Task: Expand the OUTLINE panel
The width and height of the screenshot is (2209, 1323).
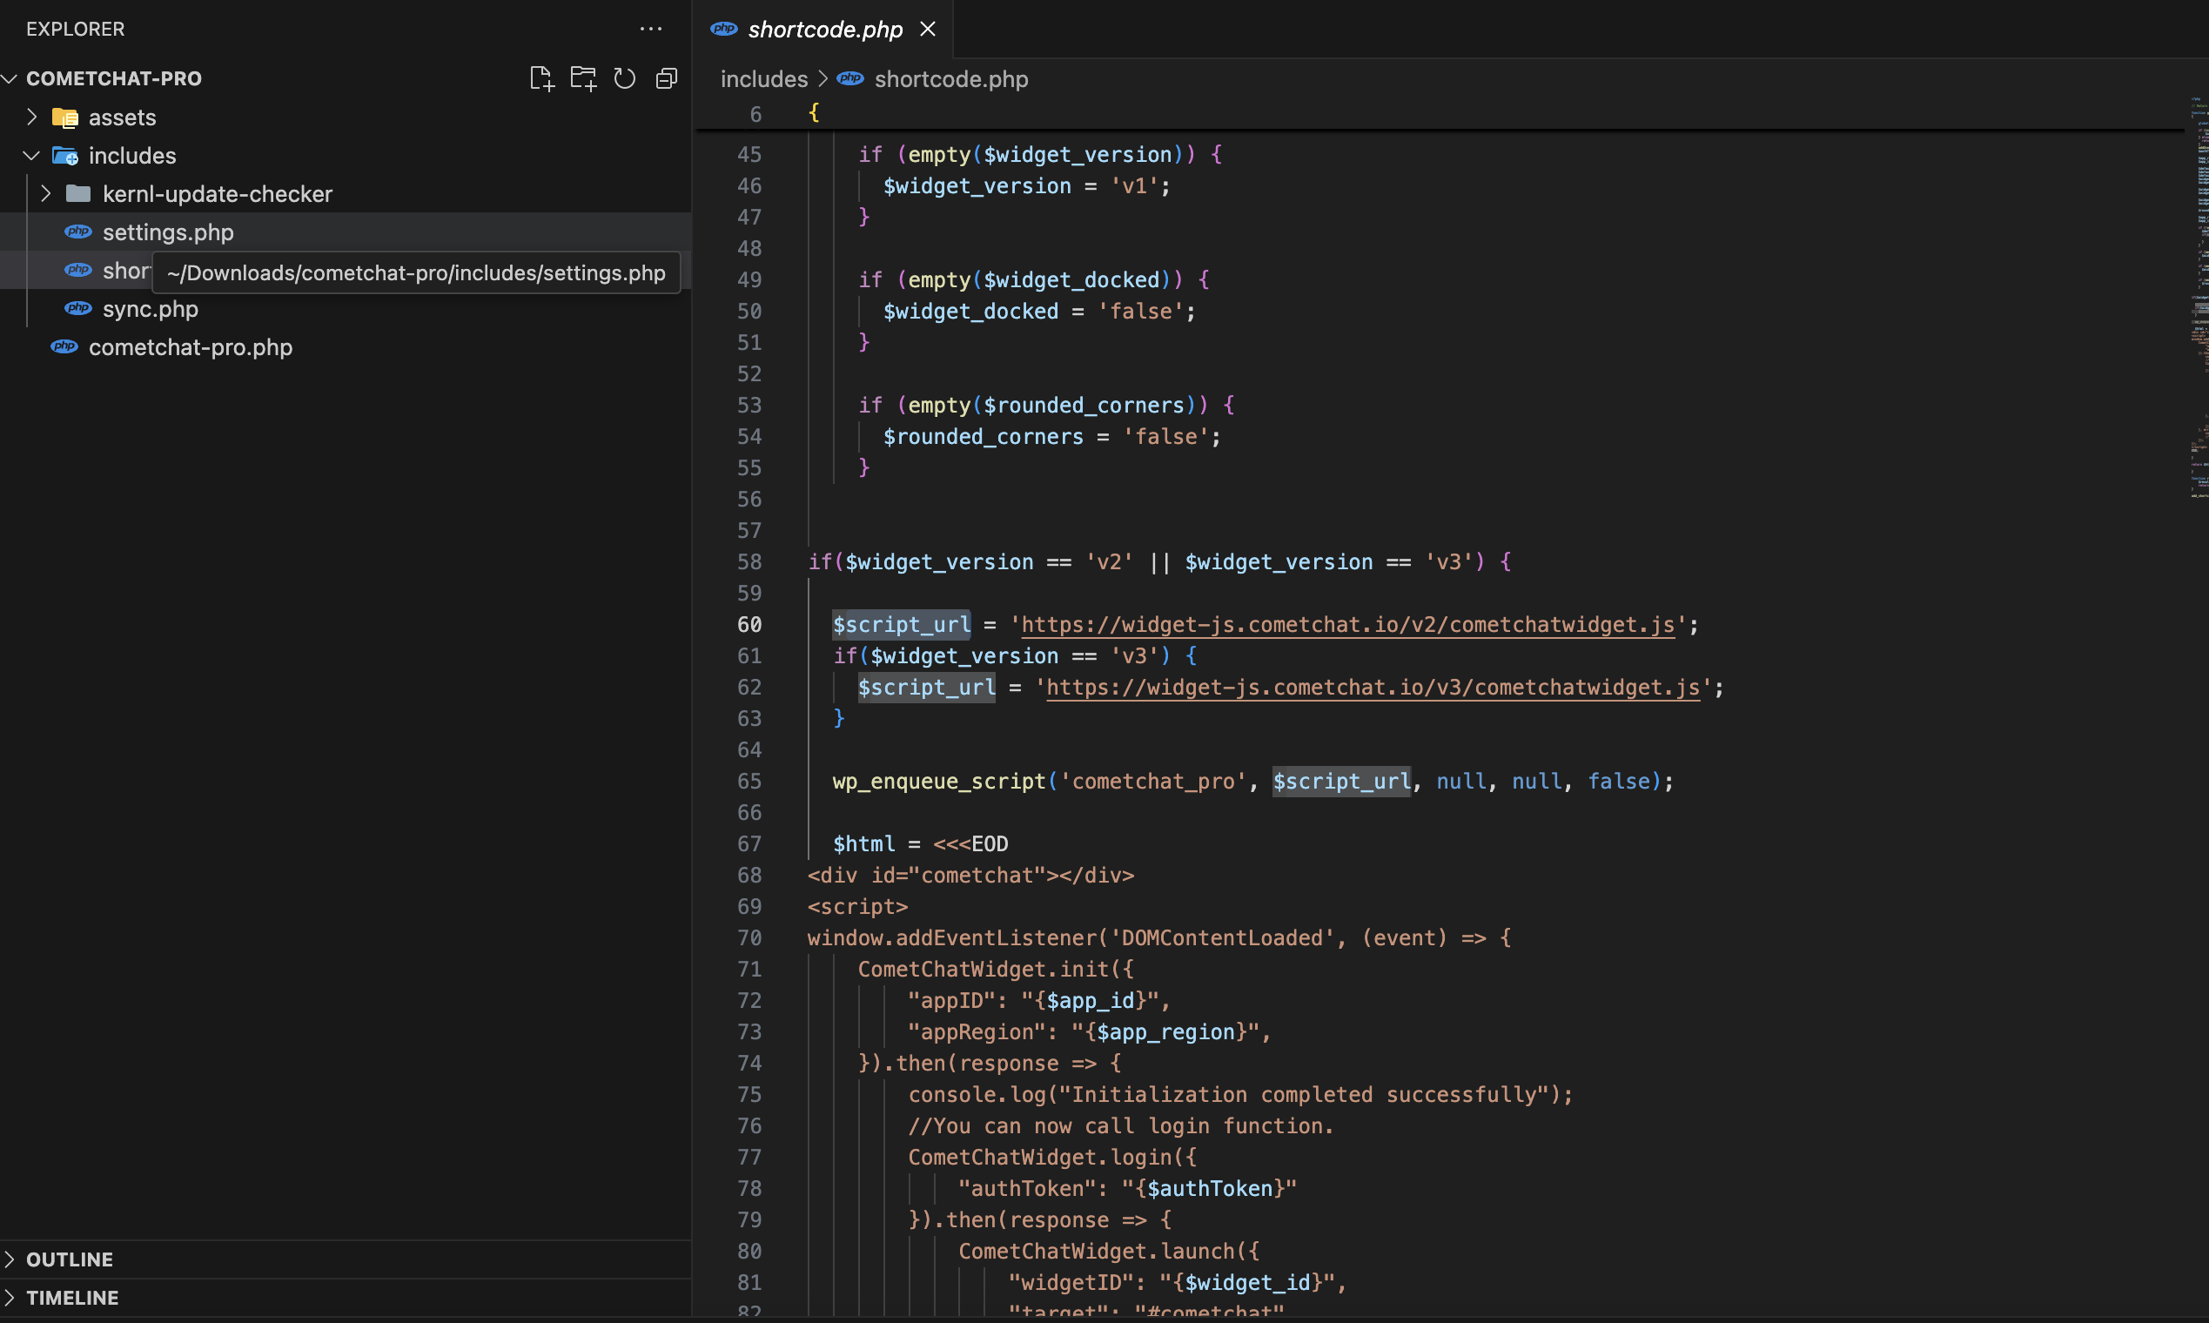Action: 10,1259
